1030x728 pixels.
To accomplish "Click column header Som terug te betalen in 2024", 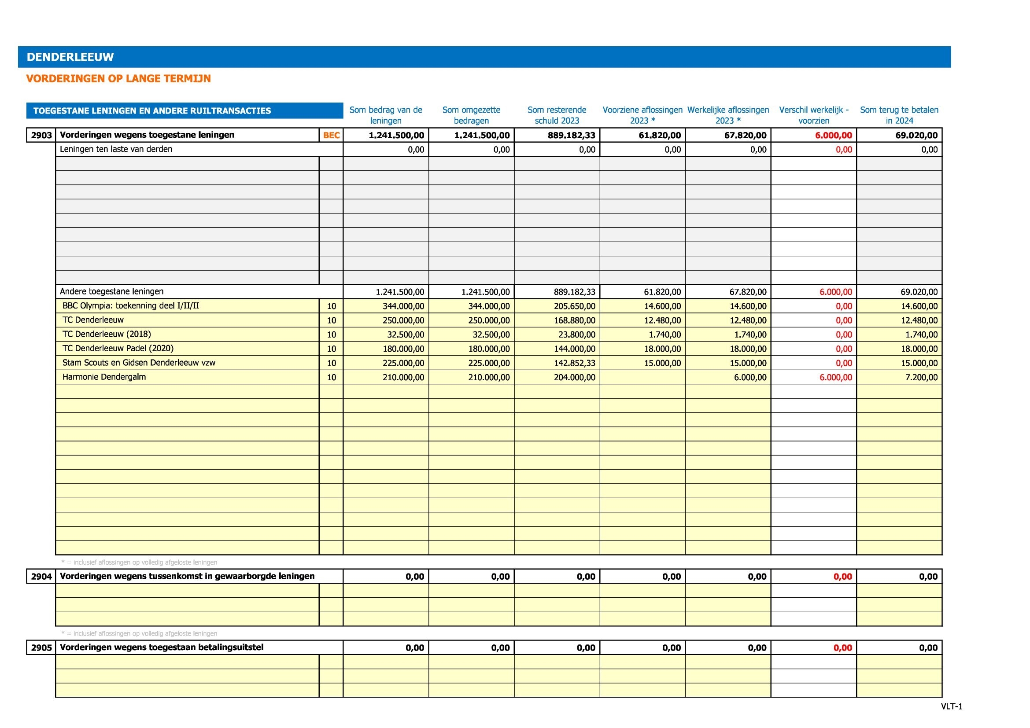I will (x=899, y=115).
